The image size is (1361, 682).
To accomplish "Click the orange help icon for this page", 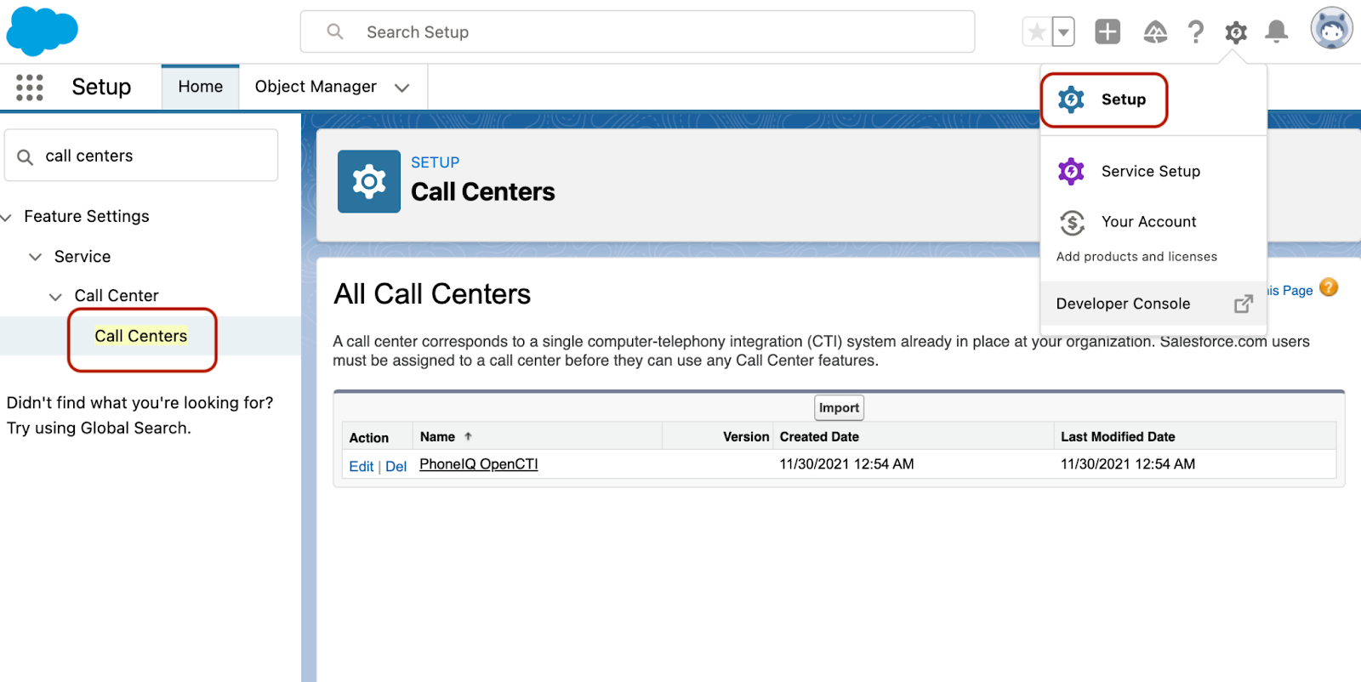I will (x=1329, y=287).
